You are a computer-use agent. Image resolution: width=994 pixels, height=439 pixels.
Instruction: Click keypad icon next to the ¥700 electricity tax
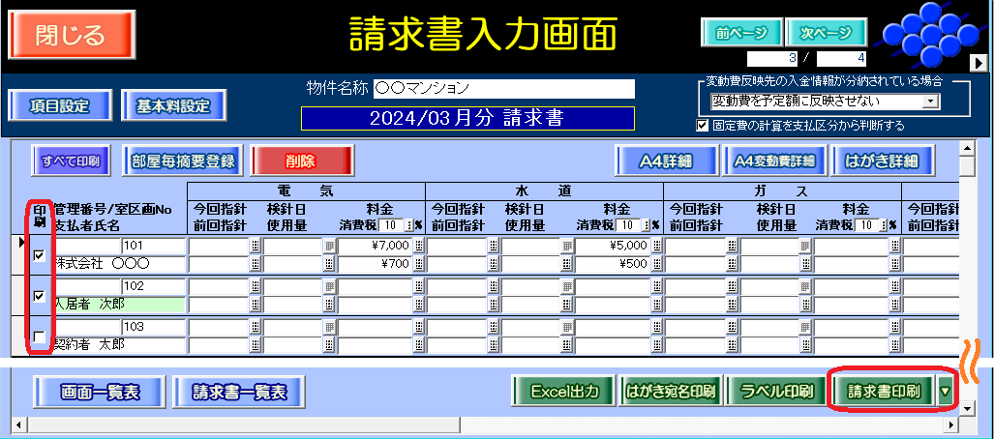(x=419, y=263)
